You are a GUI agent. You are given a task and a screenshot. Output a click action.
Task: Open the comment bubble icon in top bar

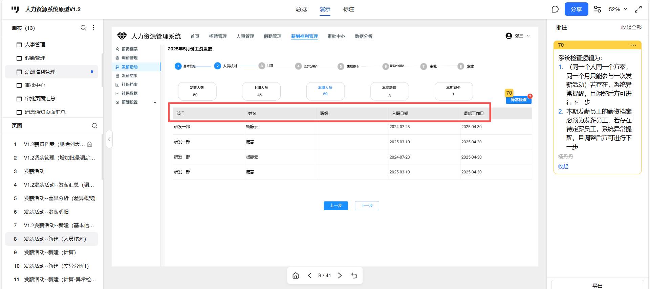click(x=555, y=9)
